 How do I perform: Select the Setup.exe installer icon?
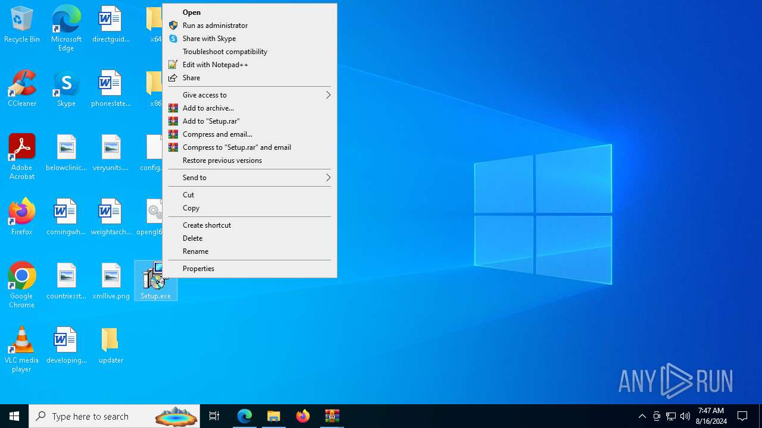155,281
